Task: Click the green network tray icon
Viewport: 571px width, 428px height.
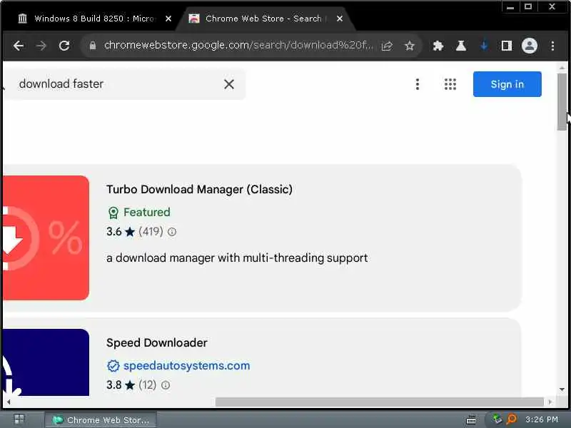Action: click(497, 419)
